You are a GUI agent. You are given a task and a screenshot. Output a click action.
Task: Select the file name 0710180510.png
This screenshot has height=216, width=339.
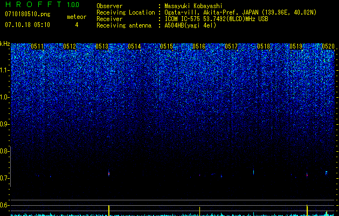pos(27,15)
